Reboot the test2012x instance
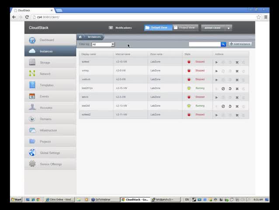The width and height of the screenshot is (279, 210). pyautogui.click(x=230, y=89)
